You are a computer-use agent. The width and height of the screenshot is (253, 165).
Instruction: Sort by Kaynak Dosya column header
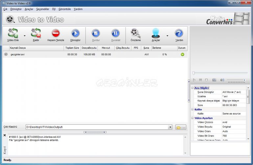coord(36,48)
